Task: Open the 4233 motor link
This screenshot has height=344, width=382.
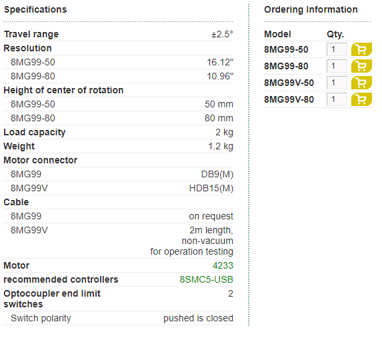Action: pos(223,265)
